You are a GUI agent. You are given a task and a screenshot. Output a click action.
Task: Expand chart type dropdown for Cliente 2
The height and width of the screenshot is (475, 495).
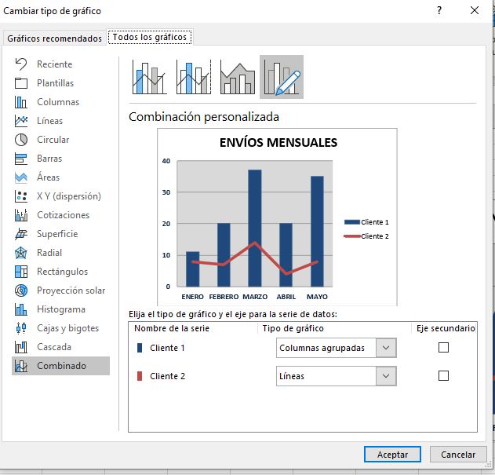click(385, 376)
